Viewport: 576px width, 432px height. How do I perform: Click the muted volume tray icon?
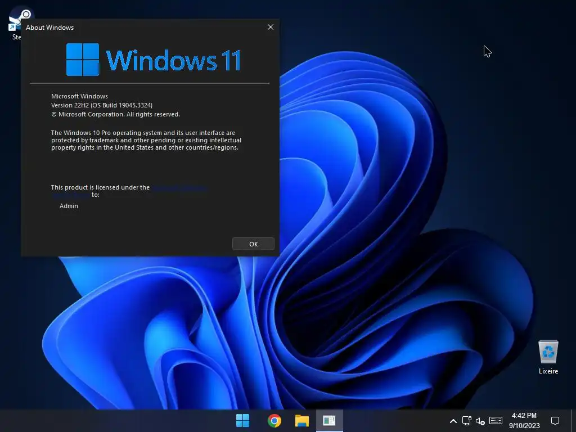(x=480, y=421)
